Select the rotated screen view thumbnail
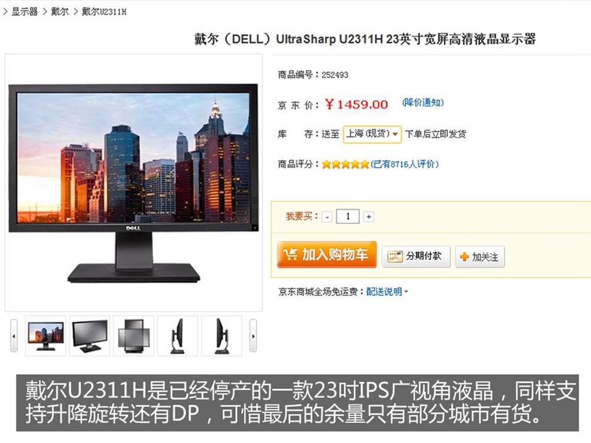Viewport: 591px width, 443px height. click(x=134, y=336)
